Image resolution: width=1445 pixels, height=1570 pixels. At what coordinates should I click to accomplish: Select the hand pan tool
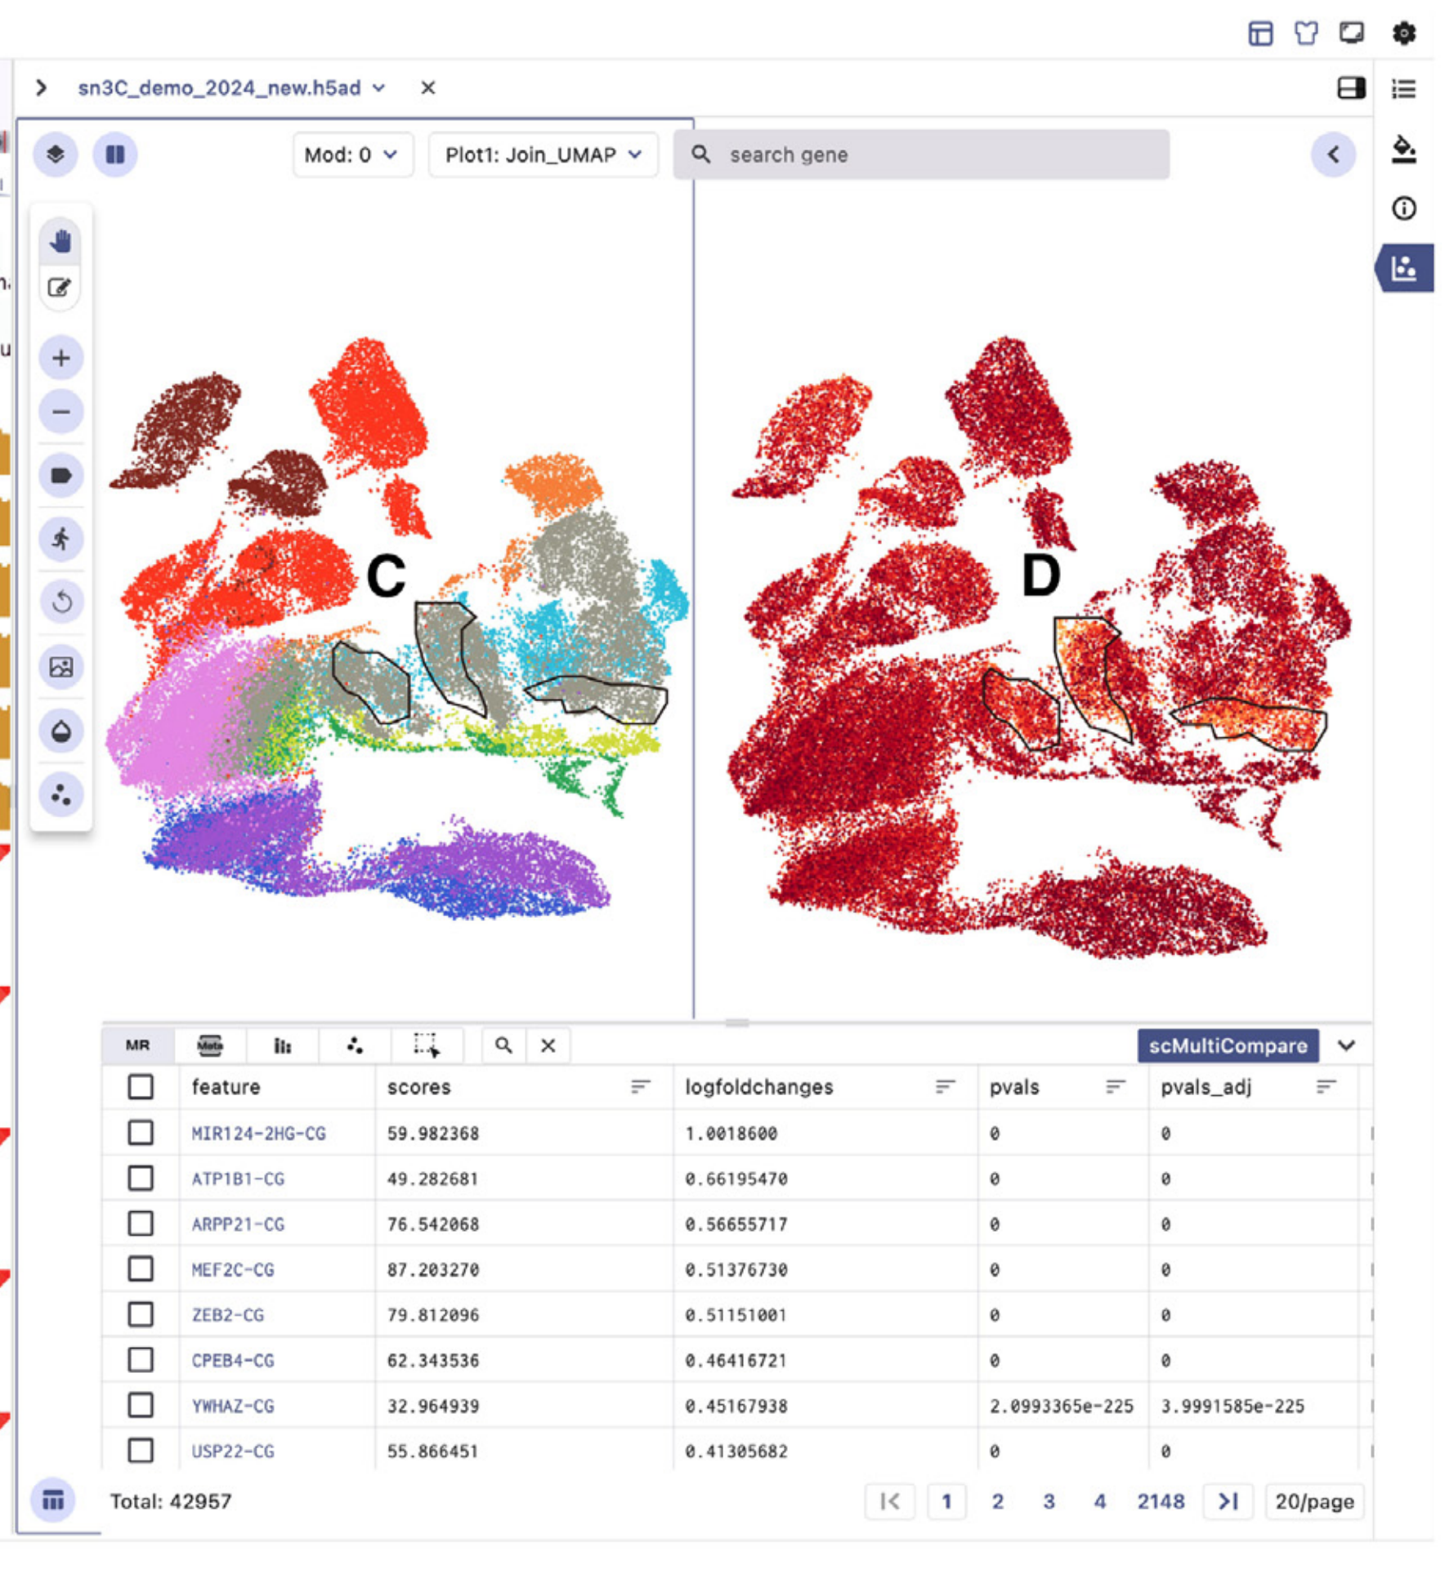click(x=60, y=241)
